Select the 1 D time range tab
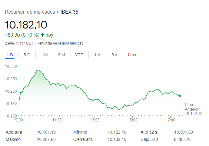This screenshot has height=146, width=209. (x=10, y=55)
